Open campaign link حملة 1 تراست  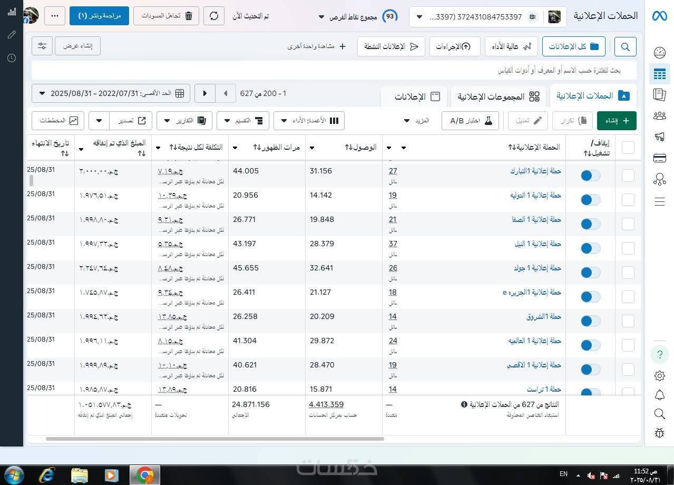(x=544, y=389)
